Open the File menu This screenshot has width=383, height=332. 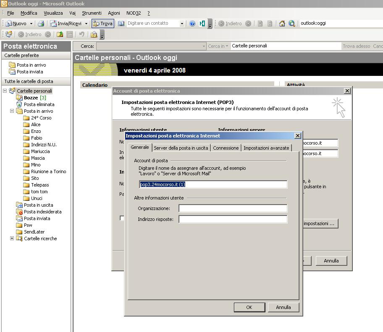pos(10,13)
